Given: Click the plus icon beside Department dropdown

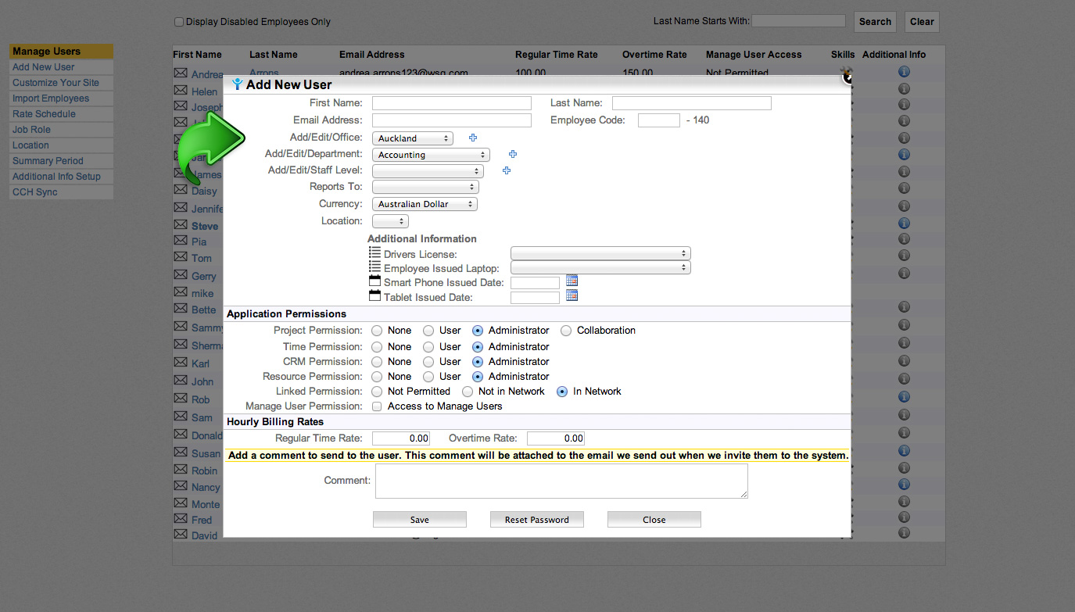Looking at the screenshot, I should (513, 155).
